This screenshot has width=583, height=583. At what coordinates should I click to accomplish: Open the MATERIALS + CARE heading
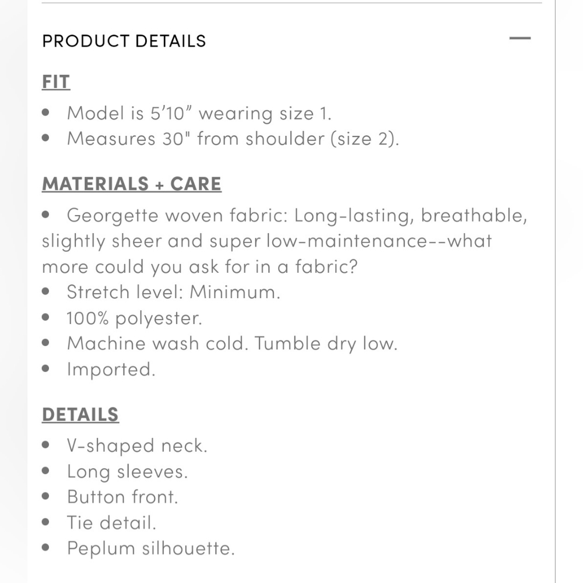click(x=132, y=184)
